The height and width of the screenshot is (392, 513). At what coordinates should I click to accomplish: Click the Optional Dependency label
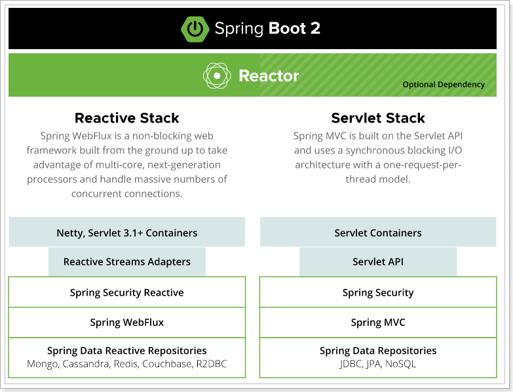click(x=444, y=85)
